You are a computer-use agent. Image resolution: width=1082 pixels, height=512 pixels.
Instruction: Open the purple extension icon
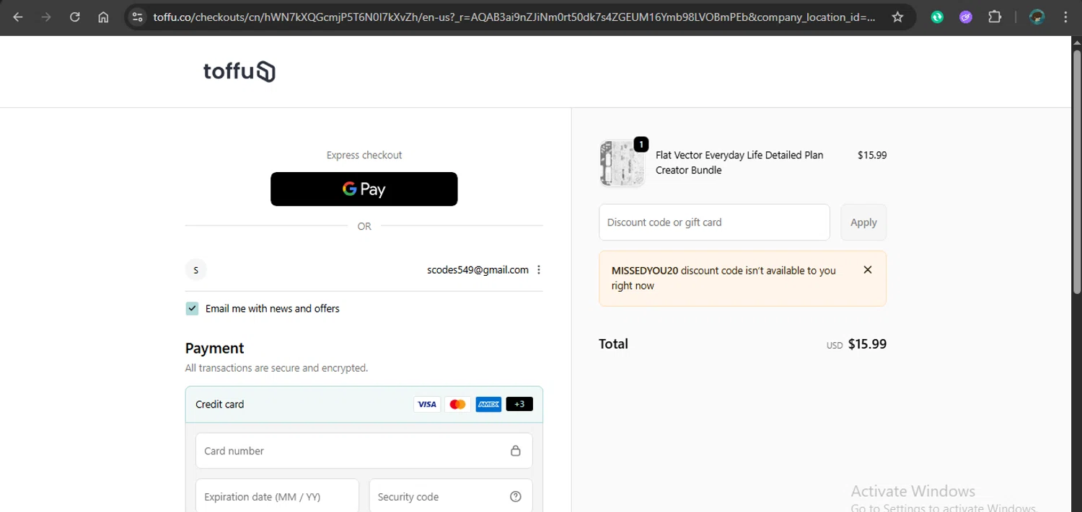point(966,17)
